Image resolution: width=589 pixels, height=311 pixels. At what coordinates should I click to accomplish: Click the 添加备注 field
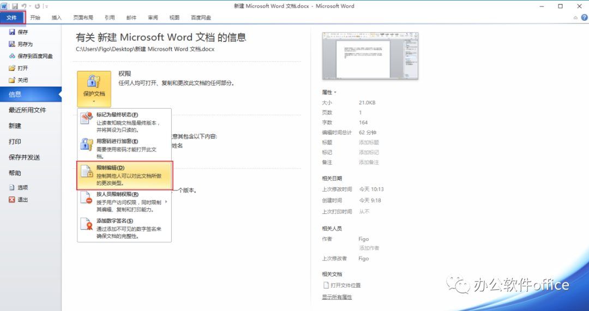click(369, 162)
